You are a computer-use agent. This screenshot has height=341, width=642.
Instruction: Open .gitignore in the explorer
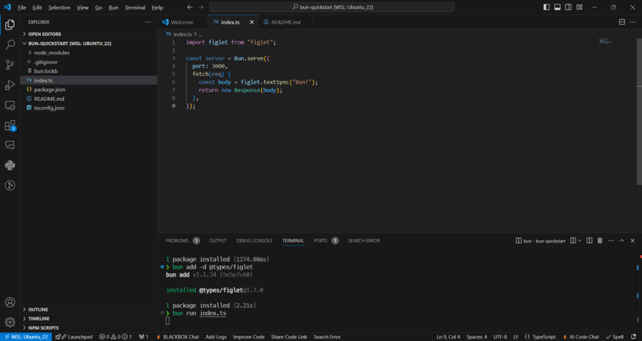(88, 62)
